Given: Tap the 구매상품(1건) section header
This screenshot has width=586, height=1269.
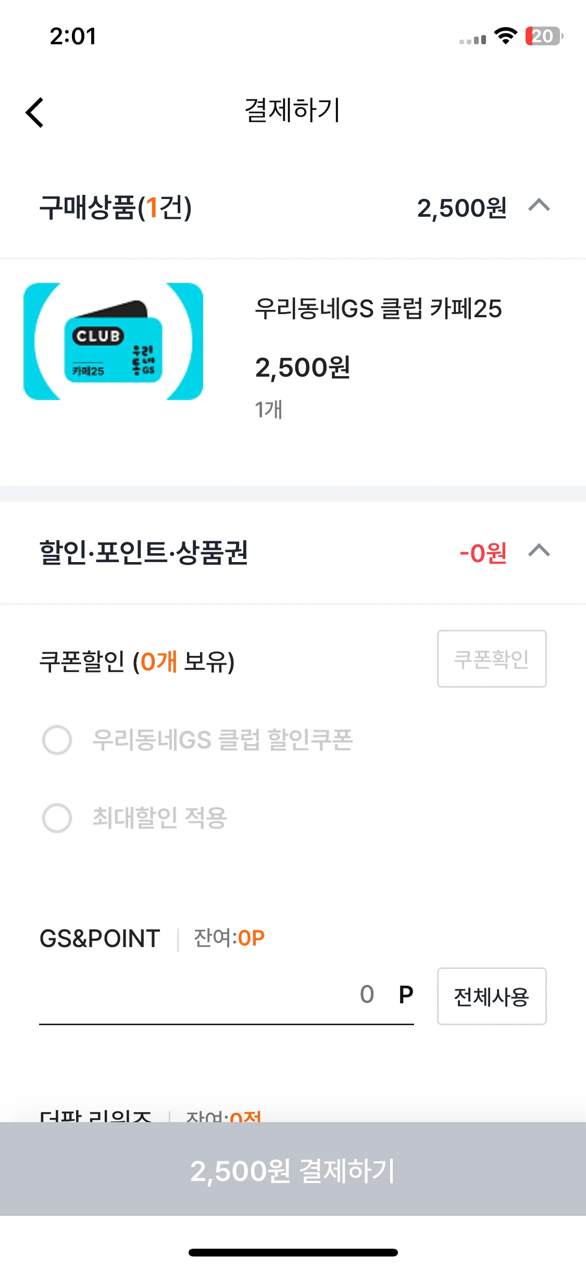Looking at the screenshot, I should point(116,207).
